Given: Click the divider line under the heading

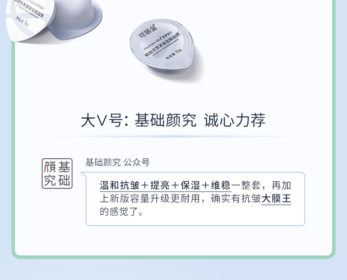Looking at the screenshot, I should (x=173, y=136).
